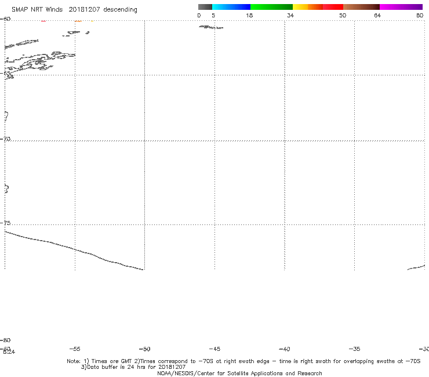
Task: Click the latitude label "-70"
Action: (x=5, y=139)
